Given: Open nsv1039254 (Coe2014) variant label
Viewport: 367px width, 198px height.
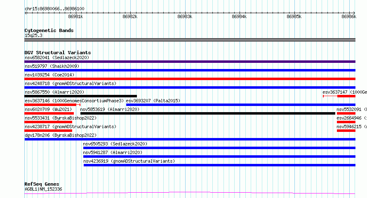Looking at the screenshot, I should click(x=49, y=75).
